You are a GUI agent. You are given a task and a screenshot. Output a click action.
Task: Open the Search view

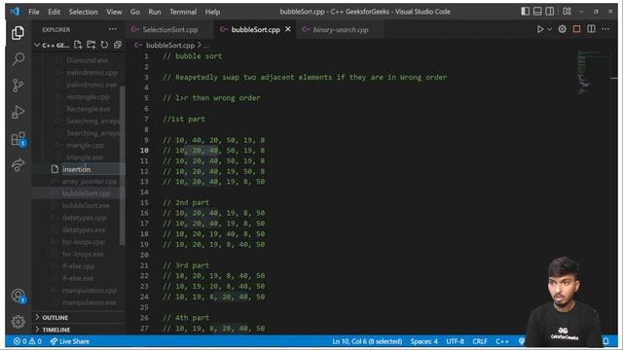coord(18,59)
